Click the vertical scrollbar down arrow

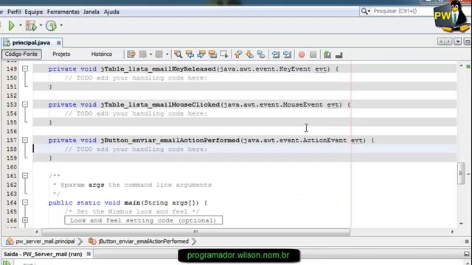(461, 224)
